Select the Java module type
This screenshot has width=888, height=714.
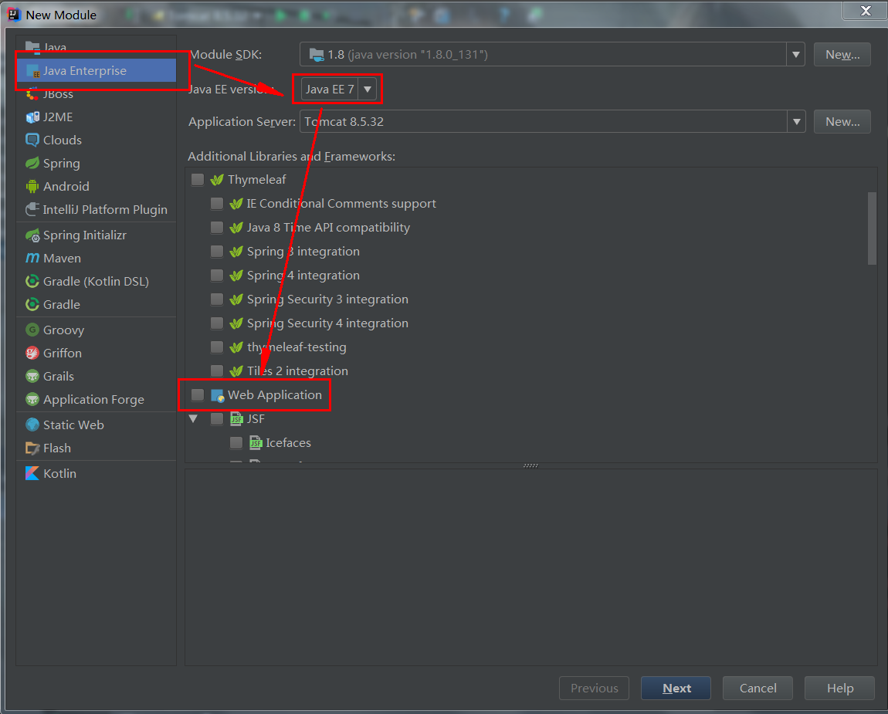97,48
